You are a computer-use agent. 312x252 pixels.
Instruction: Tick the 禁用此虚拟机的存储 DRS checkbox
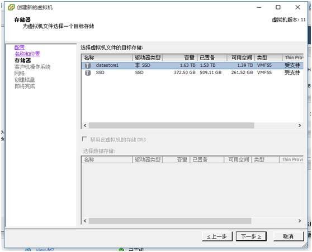(x=84, y=139)
